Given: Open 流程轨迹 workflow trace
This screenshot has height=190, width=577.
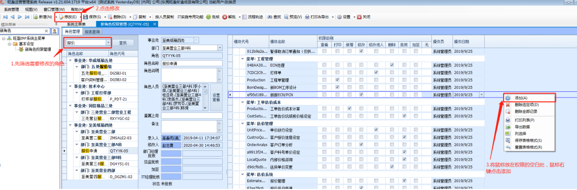Looking at the screenshot, I should pyautogui.click(x=253, y=17).
